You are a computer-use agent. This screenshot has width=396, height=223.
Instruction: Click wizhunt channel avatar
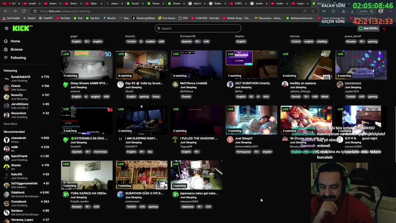pos(66,85)
